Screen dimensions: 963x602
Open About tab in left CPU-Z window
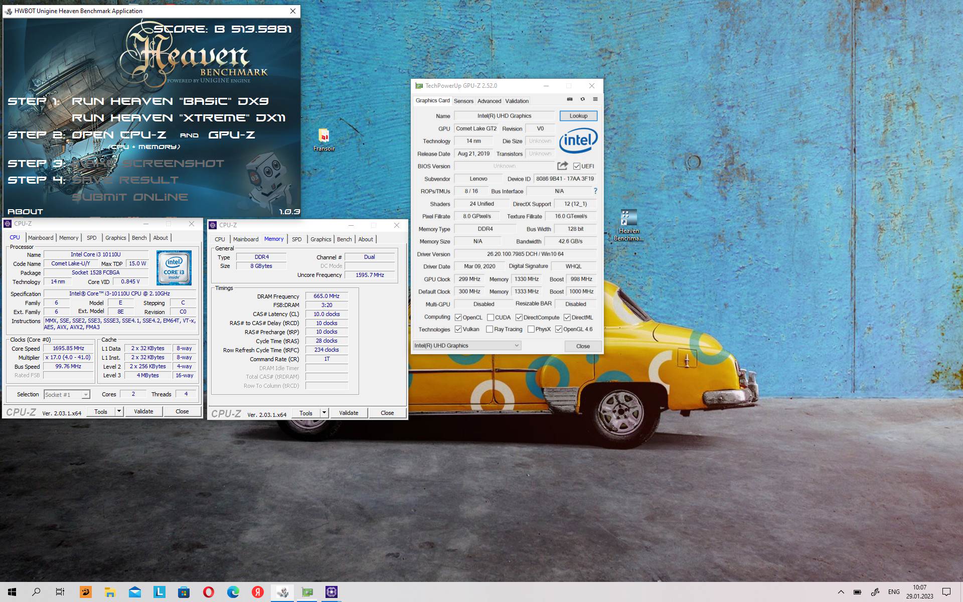coord(160,238)
